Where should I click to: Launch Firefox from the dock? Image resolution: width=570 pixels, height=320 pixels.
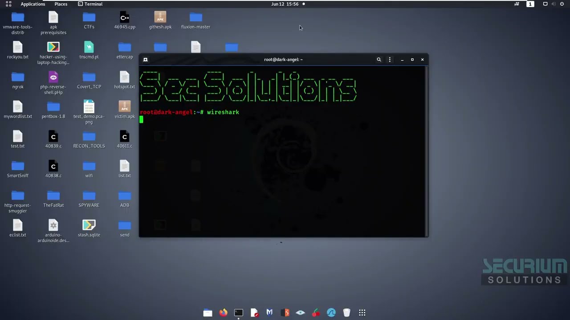click(223, 313)
